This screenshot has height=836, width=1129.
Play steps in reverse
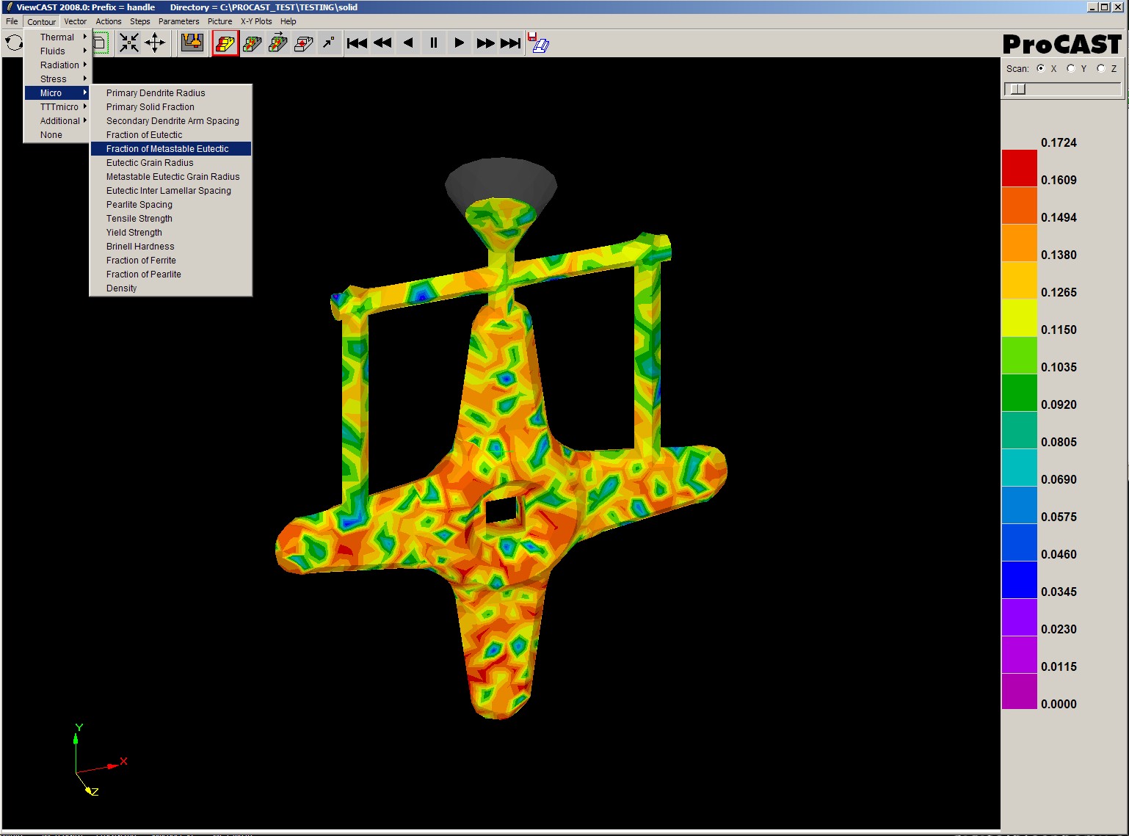click(x=408, y=43)
